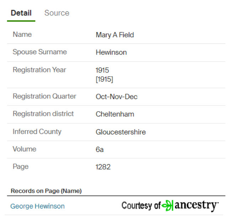Switch to the Source tab
Image resolution: width=231 pixels, height=217 pixels.
[x=57, y=13]
